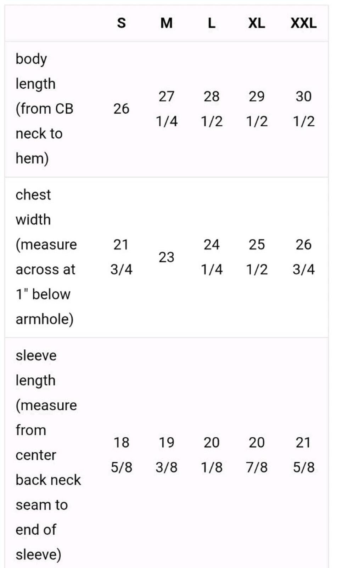Image resolution: width=342 pixels, height=568 pixels.
Task: Select the S size column header
Action: (x=121, y=23)
